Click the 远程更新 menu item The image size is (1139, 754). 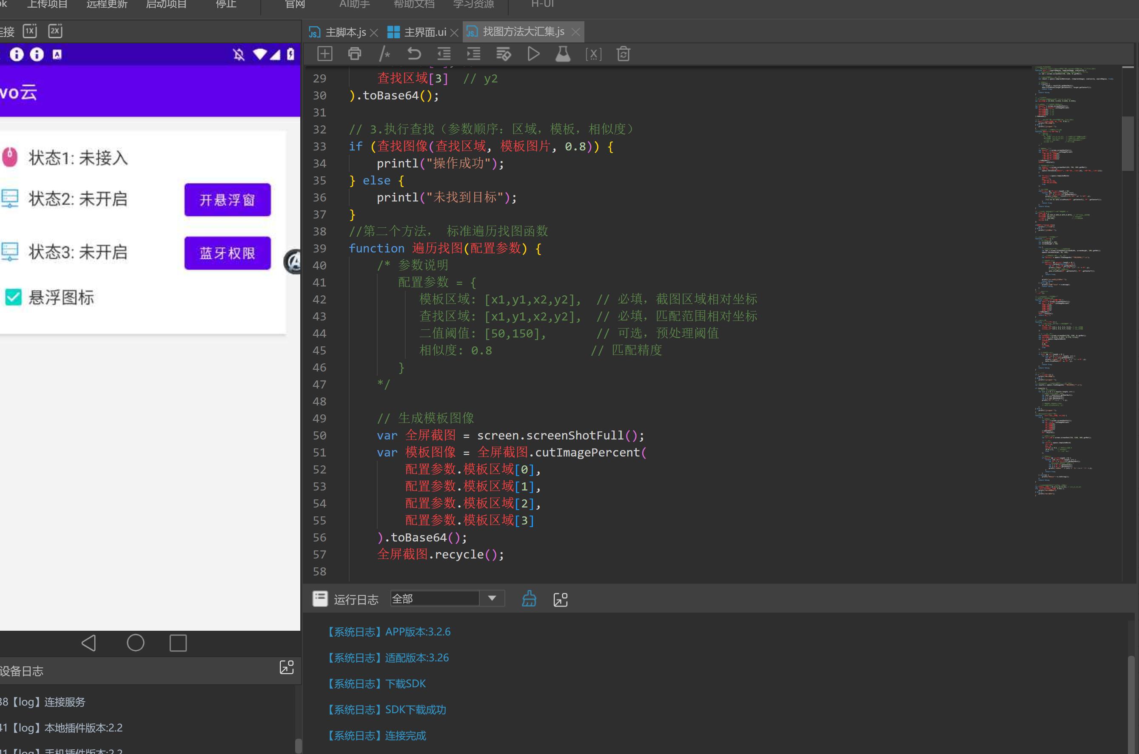point(107,4)
